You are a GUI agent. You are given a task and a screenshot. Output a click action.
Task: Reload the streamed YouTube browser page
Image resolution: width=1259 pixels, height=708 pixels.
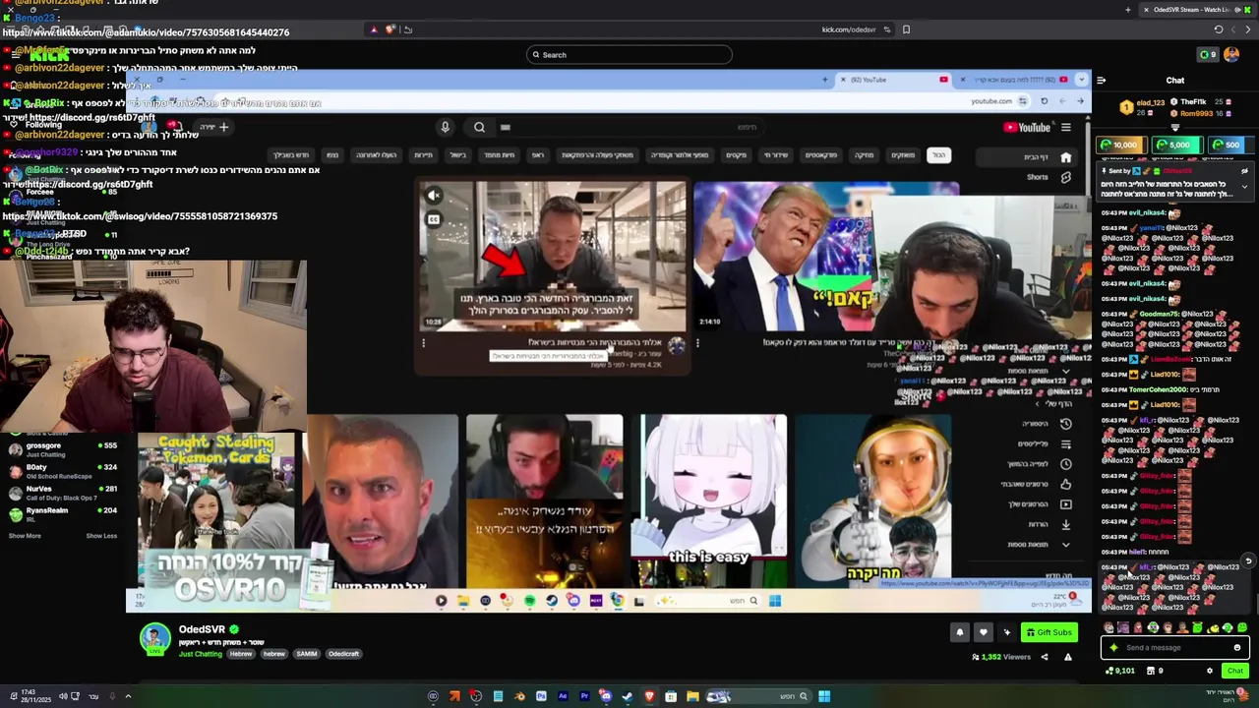click(x=1044, y=100)
